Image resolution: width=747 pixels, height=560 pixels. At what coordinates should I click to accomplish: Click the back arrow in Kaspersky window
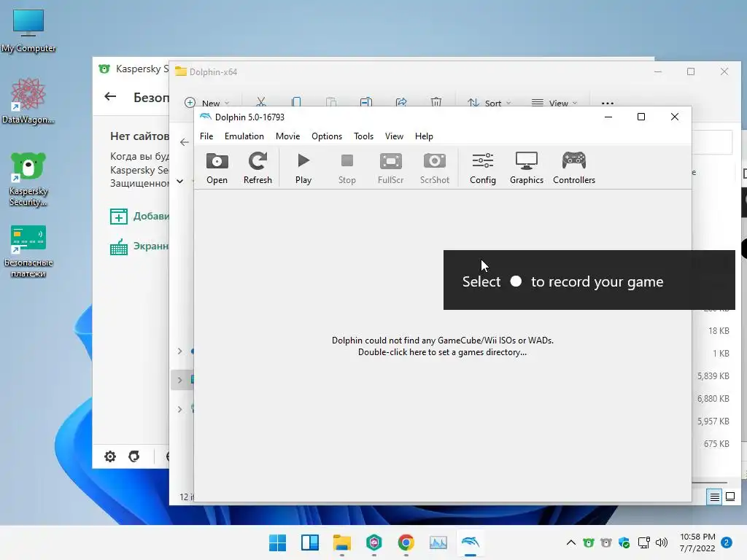[x=110, y=97]
